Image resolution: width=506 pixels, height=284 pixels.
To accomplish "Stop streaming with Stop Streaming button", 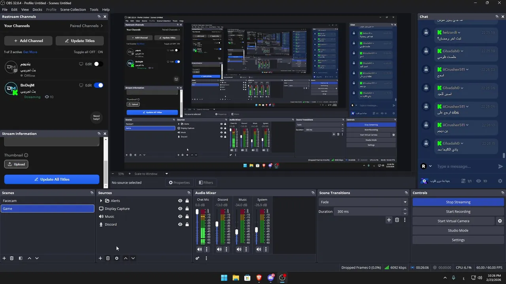I will (458, 202).
